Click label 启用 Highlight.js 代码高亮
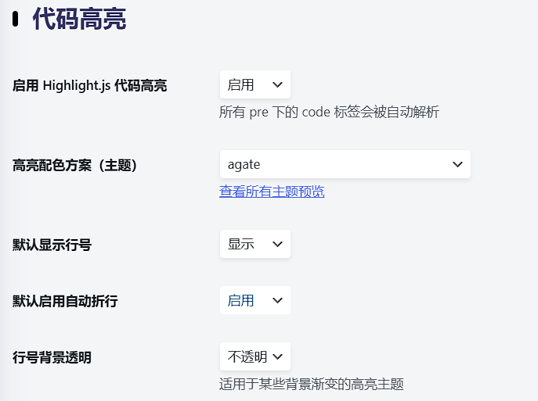This screenshot has width=538, height=401. (x=89, y=86)
